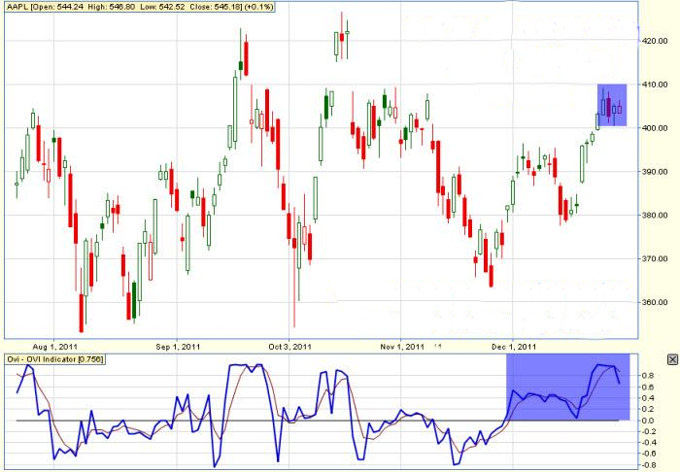Click the 380.00 price axis label
The image size is (680, 472).
(x=656, y=215)
